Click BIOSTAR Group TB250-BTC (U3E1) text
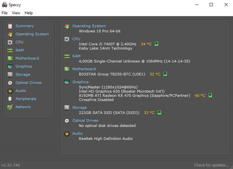 [x=112, y=74]
